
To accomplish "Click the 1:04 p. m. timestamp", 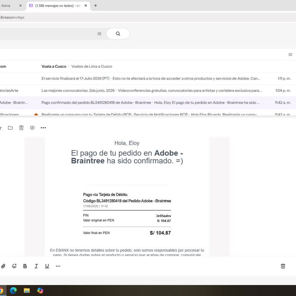I will point(283,91).
